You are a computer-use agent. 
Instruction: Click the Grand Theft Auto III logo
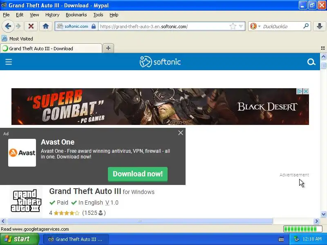[26, 200]
